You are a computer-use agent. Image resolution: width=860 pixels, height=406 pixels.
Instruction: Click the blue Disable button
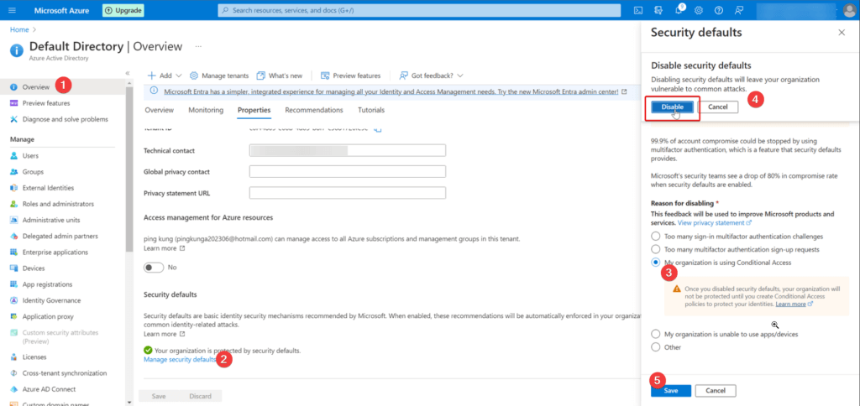pyautogui.click(x=672, y=107)
